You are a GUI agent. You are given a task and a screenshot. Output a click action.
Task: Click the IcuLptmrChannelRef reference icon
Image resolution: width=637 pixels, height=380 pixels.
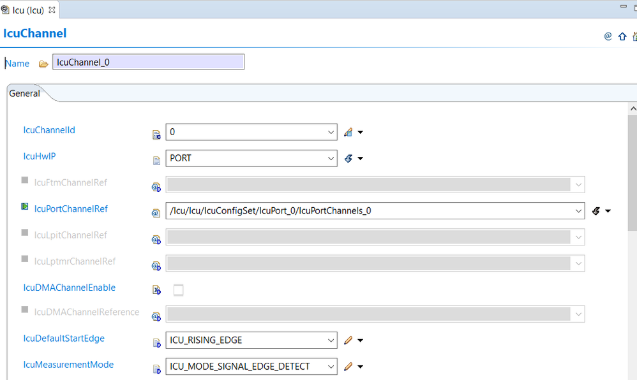tap(156, 266)
